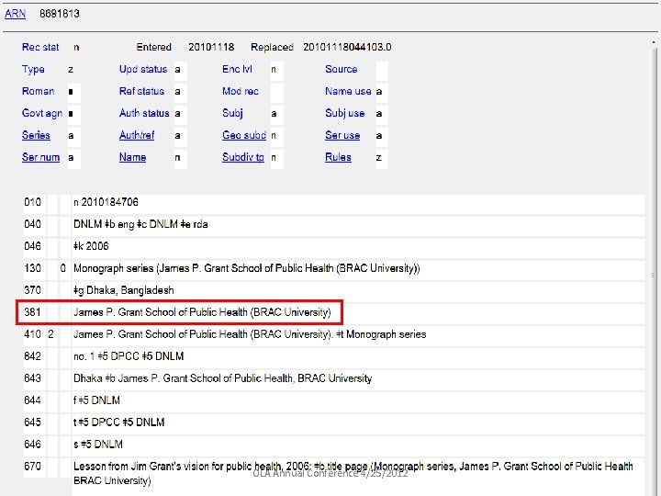Select the Enc lvl label

point(237,69)
